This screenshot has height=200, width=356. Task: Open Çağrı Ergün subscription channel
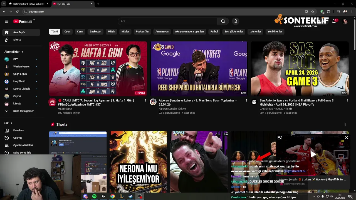[x=21, y=74]
